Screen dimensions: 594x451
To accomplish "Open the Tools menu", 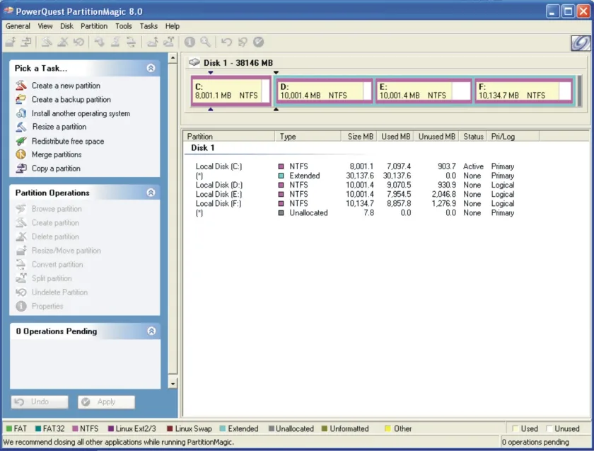I will 124,26.
